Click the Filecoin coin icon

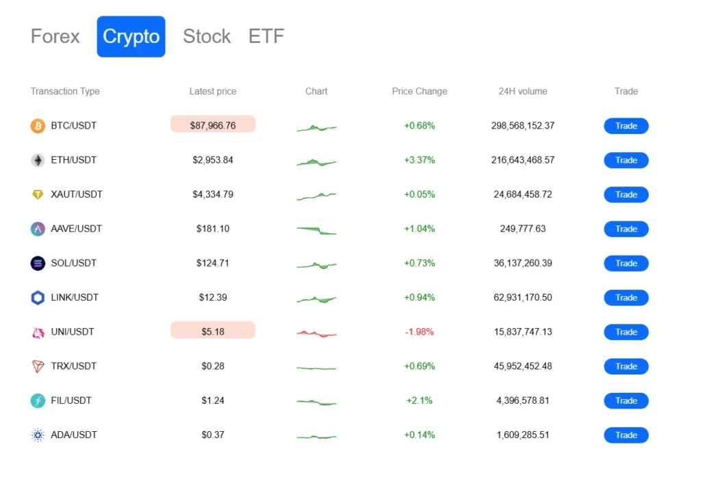tap(38, 400)
